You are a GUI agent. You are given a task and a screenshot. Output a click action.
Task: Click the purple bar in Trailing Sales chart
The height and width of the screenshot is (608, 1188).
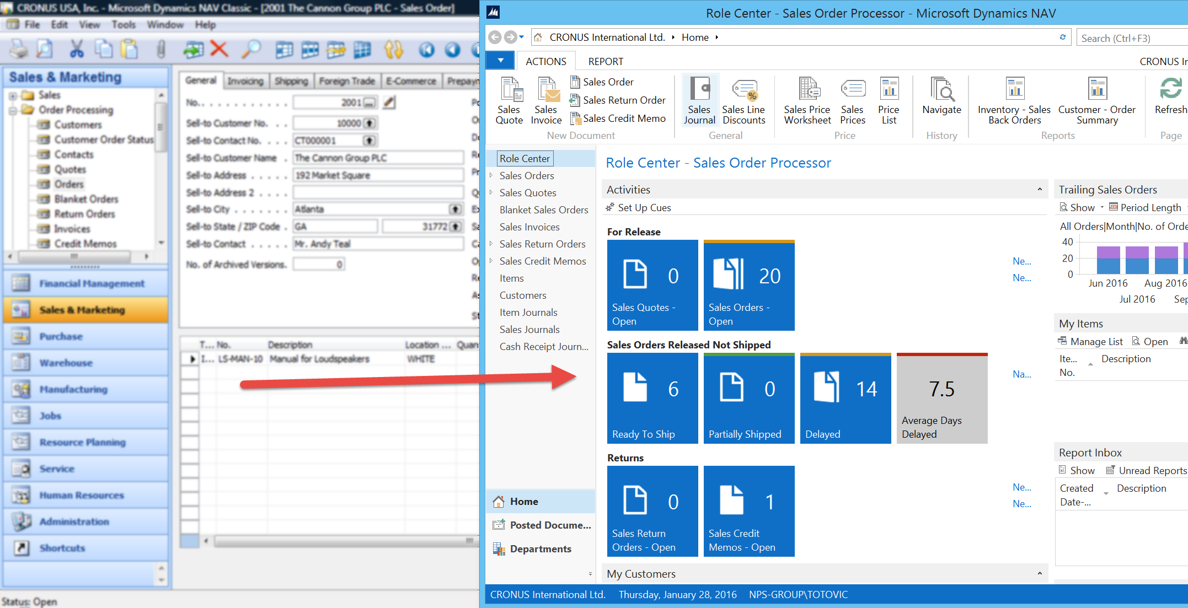1108,252
